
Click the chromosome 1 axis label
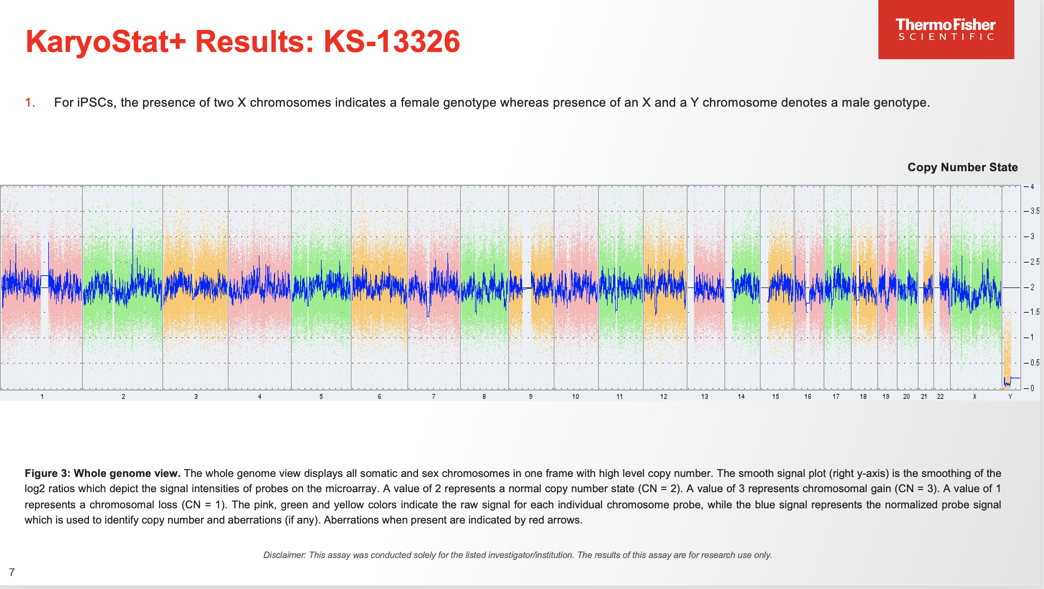[42, 397]
